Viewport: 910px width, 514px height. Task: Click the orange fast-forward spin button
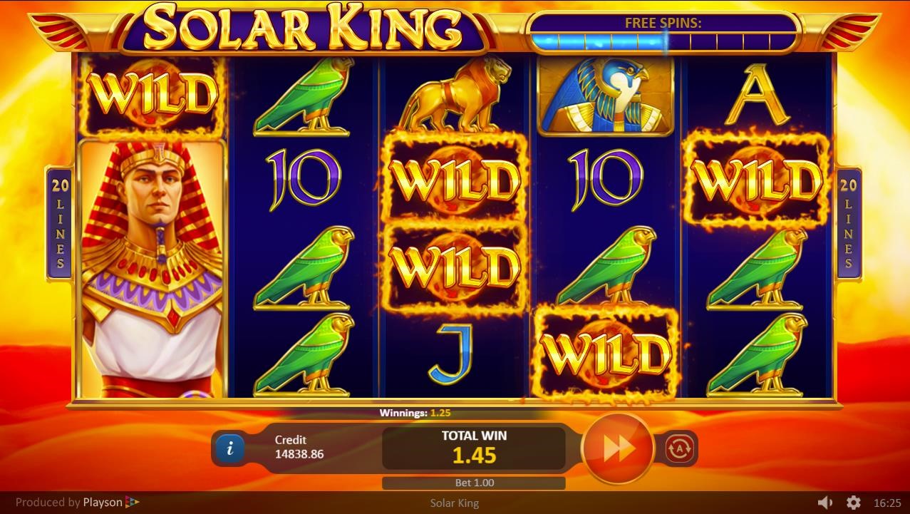point(618,448)
